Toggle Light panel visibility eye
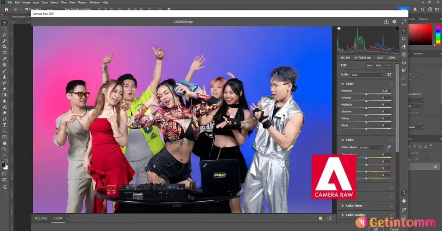The image size is (442, 231). coord(391,84)
